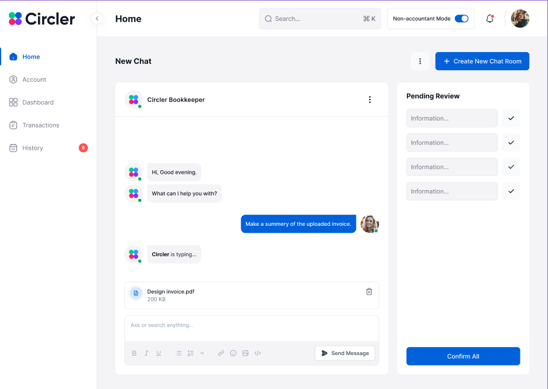Insert a hyperlink in the message

tap(221, 353)
